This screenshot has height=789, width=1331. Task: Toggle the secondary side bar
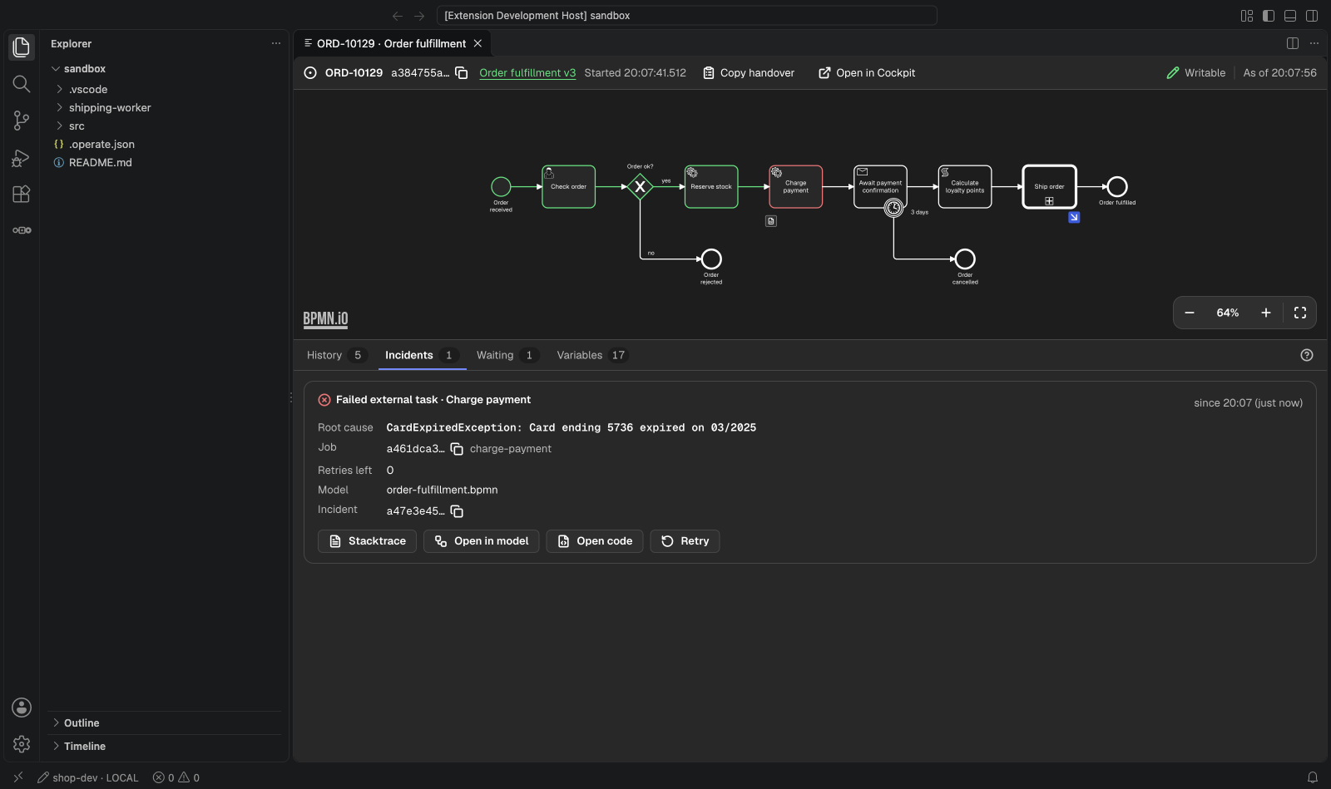[x=1312, y=16]
